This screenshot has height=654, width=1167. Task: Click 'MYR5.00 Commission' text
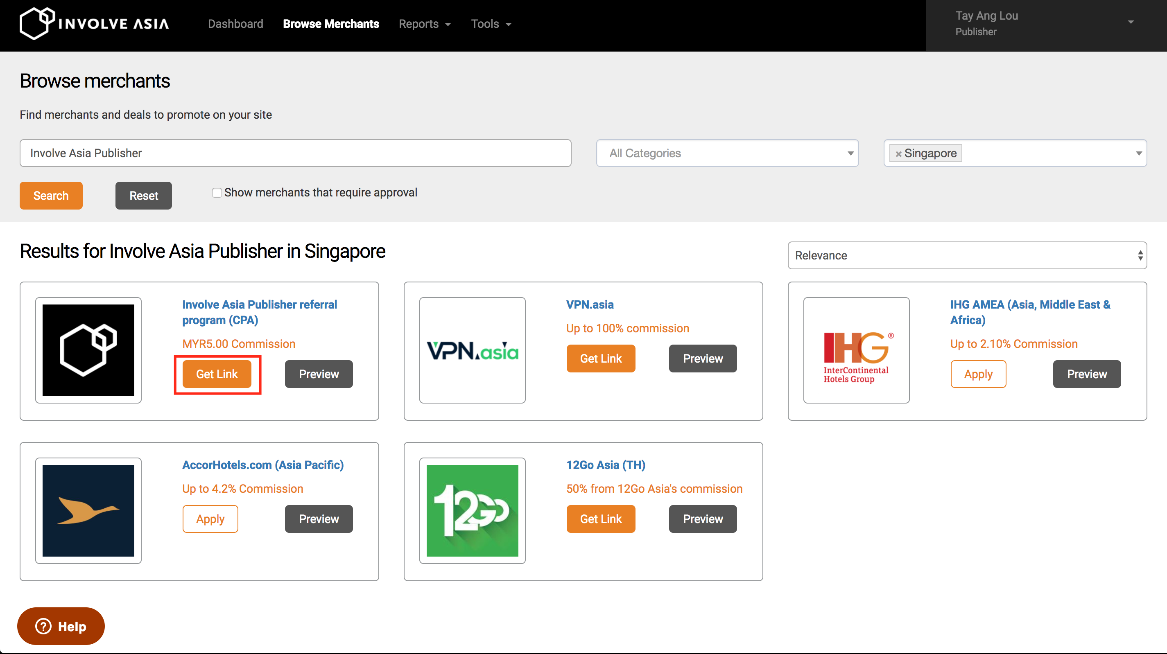pyautogui.click(x=239, y=344)
